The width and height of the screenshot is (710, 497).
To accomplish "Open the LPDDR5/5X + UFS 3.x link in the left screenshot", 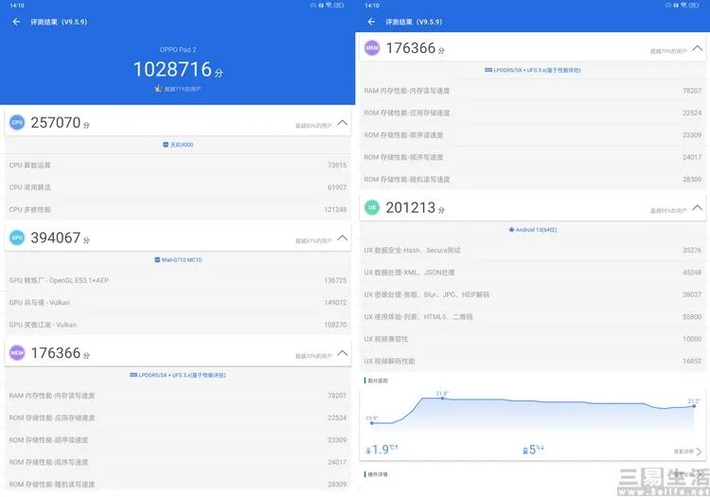I will (178, 375).
